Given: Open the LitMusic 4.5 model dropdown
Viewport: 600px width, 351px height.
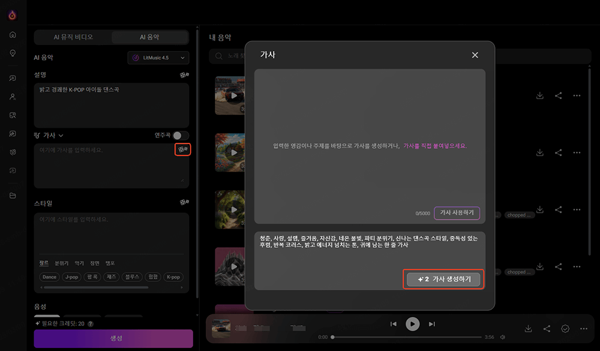Looking at the screenshot, I should 160,58.
